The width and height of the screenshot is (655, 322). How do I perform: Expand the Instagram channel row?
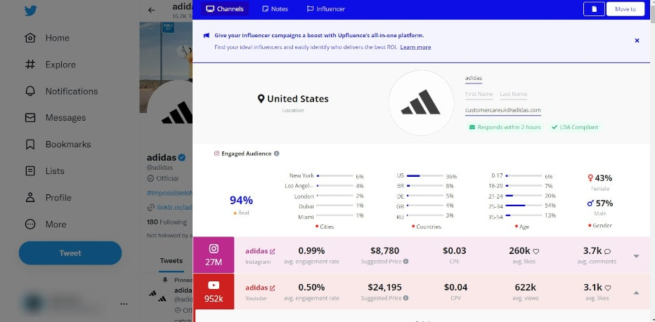point(636,256)
